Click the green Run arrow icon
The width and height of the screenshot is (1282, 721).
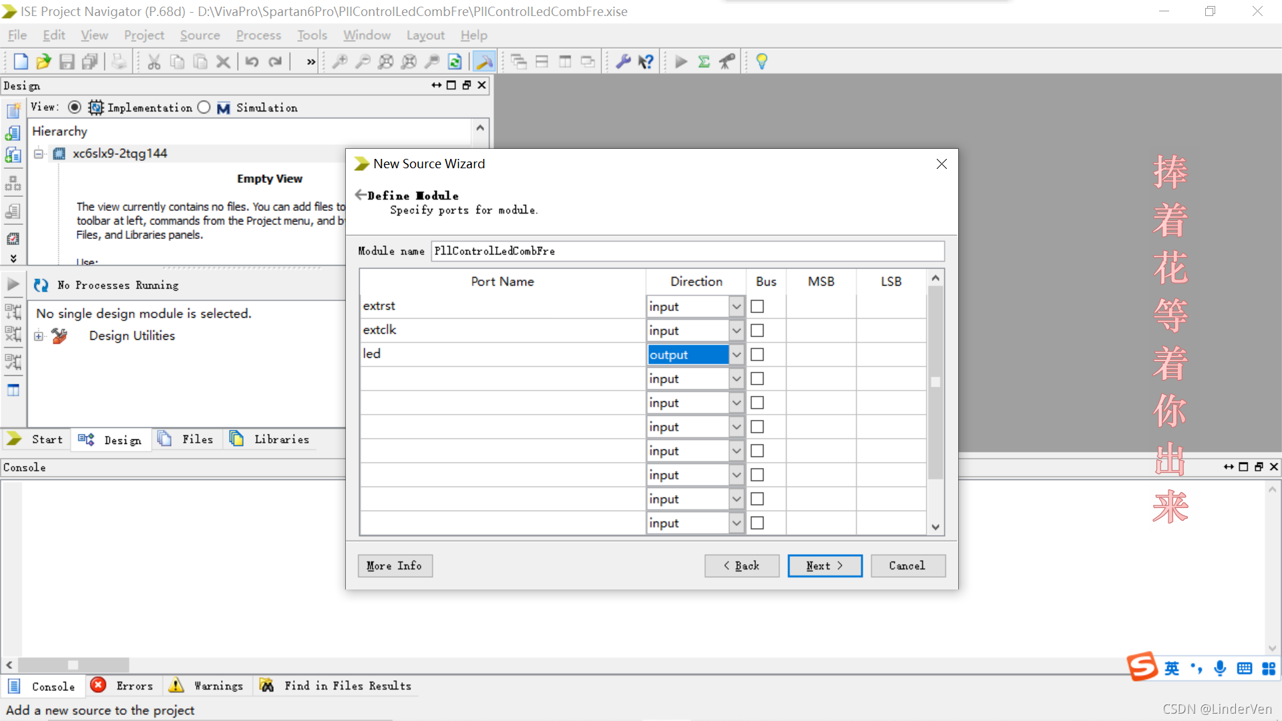pos(681,61)
